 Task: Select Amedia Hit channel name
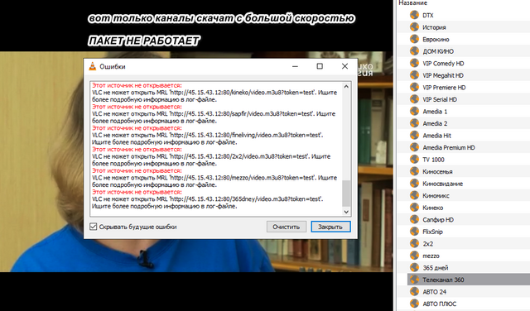(437, 136)
